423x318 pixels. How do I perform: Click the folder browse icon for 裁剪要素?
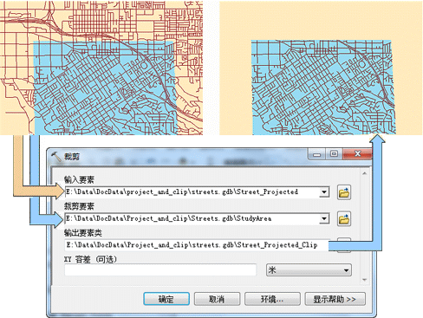(344, 219)
